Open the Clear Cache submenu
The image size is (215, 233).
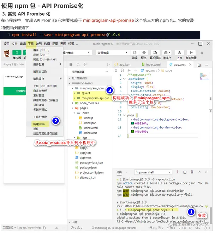44,79
